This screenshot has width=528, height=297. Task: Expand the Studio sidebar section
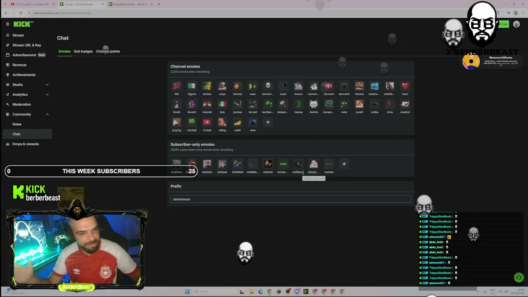click(47, 85)
